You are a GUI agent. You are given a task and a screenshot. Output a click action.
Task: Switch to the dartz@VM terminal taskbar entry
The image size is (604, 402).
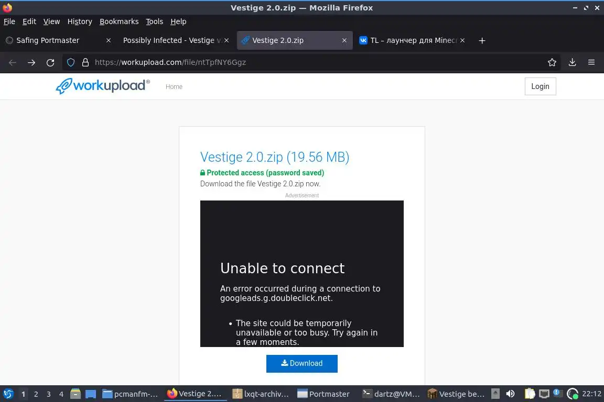click(391, 394)
